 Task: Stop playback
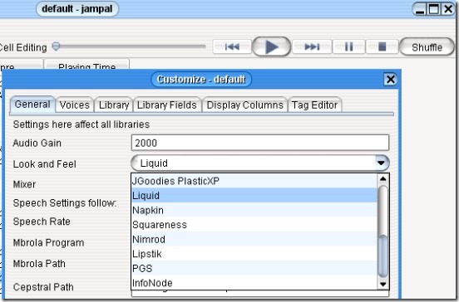click(382, 46)
